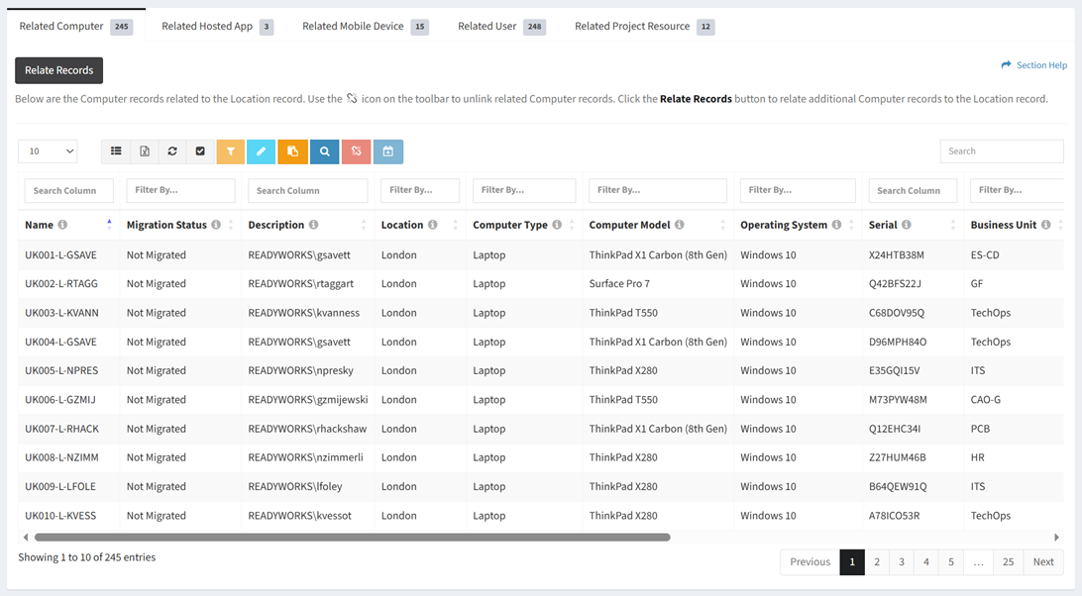
Task: Click the blue magnifier search icon
Action: point(324,151)
